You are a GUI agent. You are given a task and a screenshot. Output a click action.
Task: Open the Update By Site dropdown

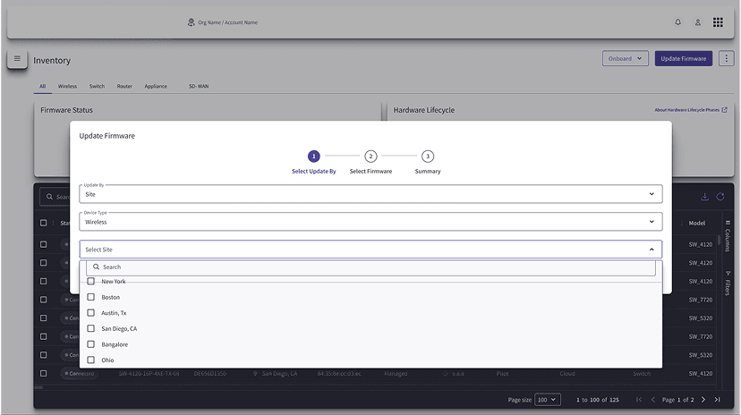click(x=370, y=194)
